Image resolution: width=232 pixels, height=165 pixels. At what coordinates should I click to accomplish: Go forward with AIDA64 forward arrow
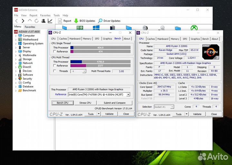(23, 21)
